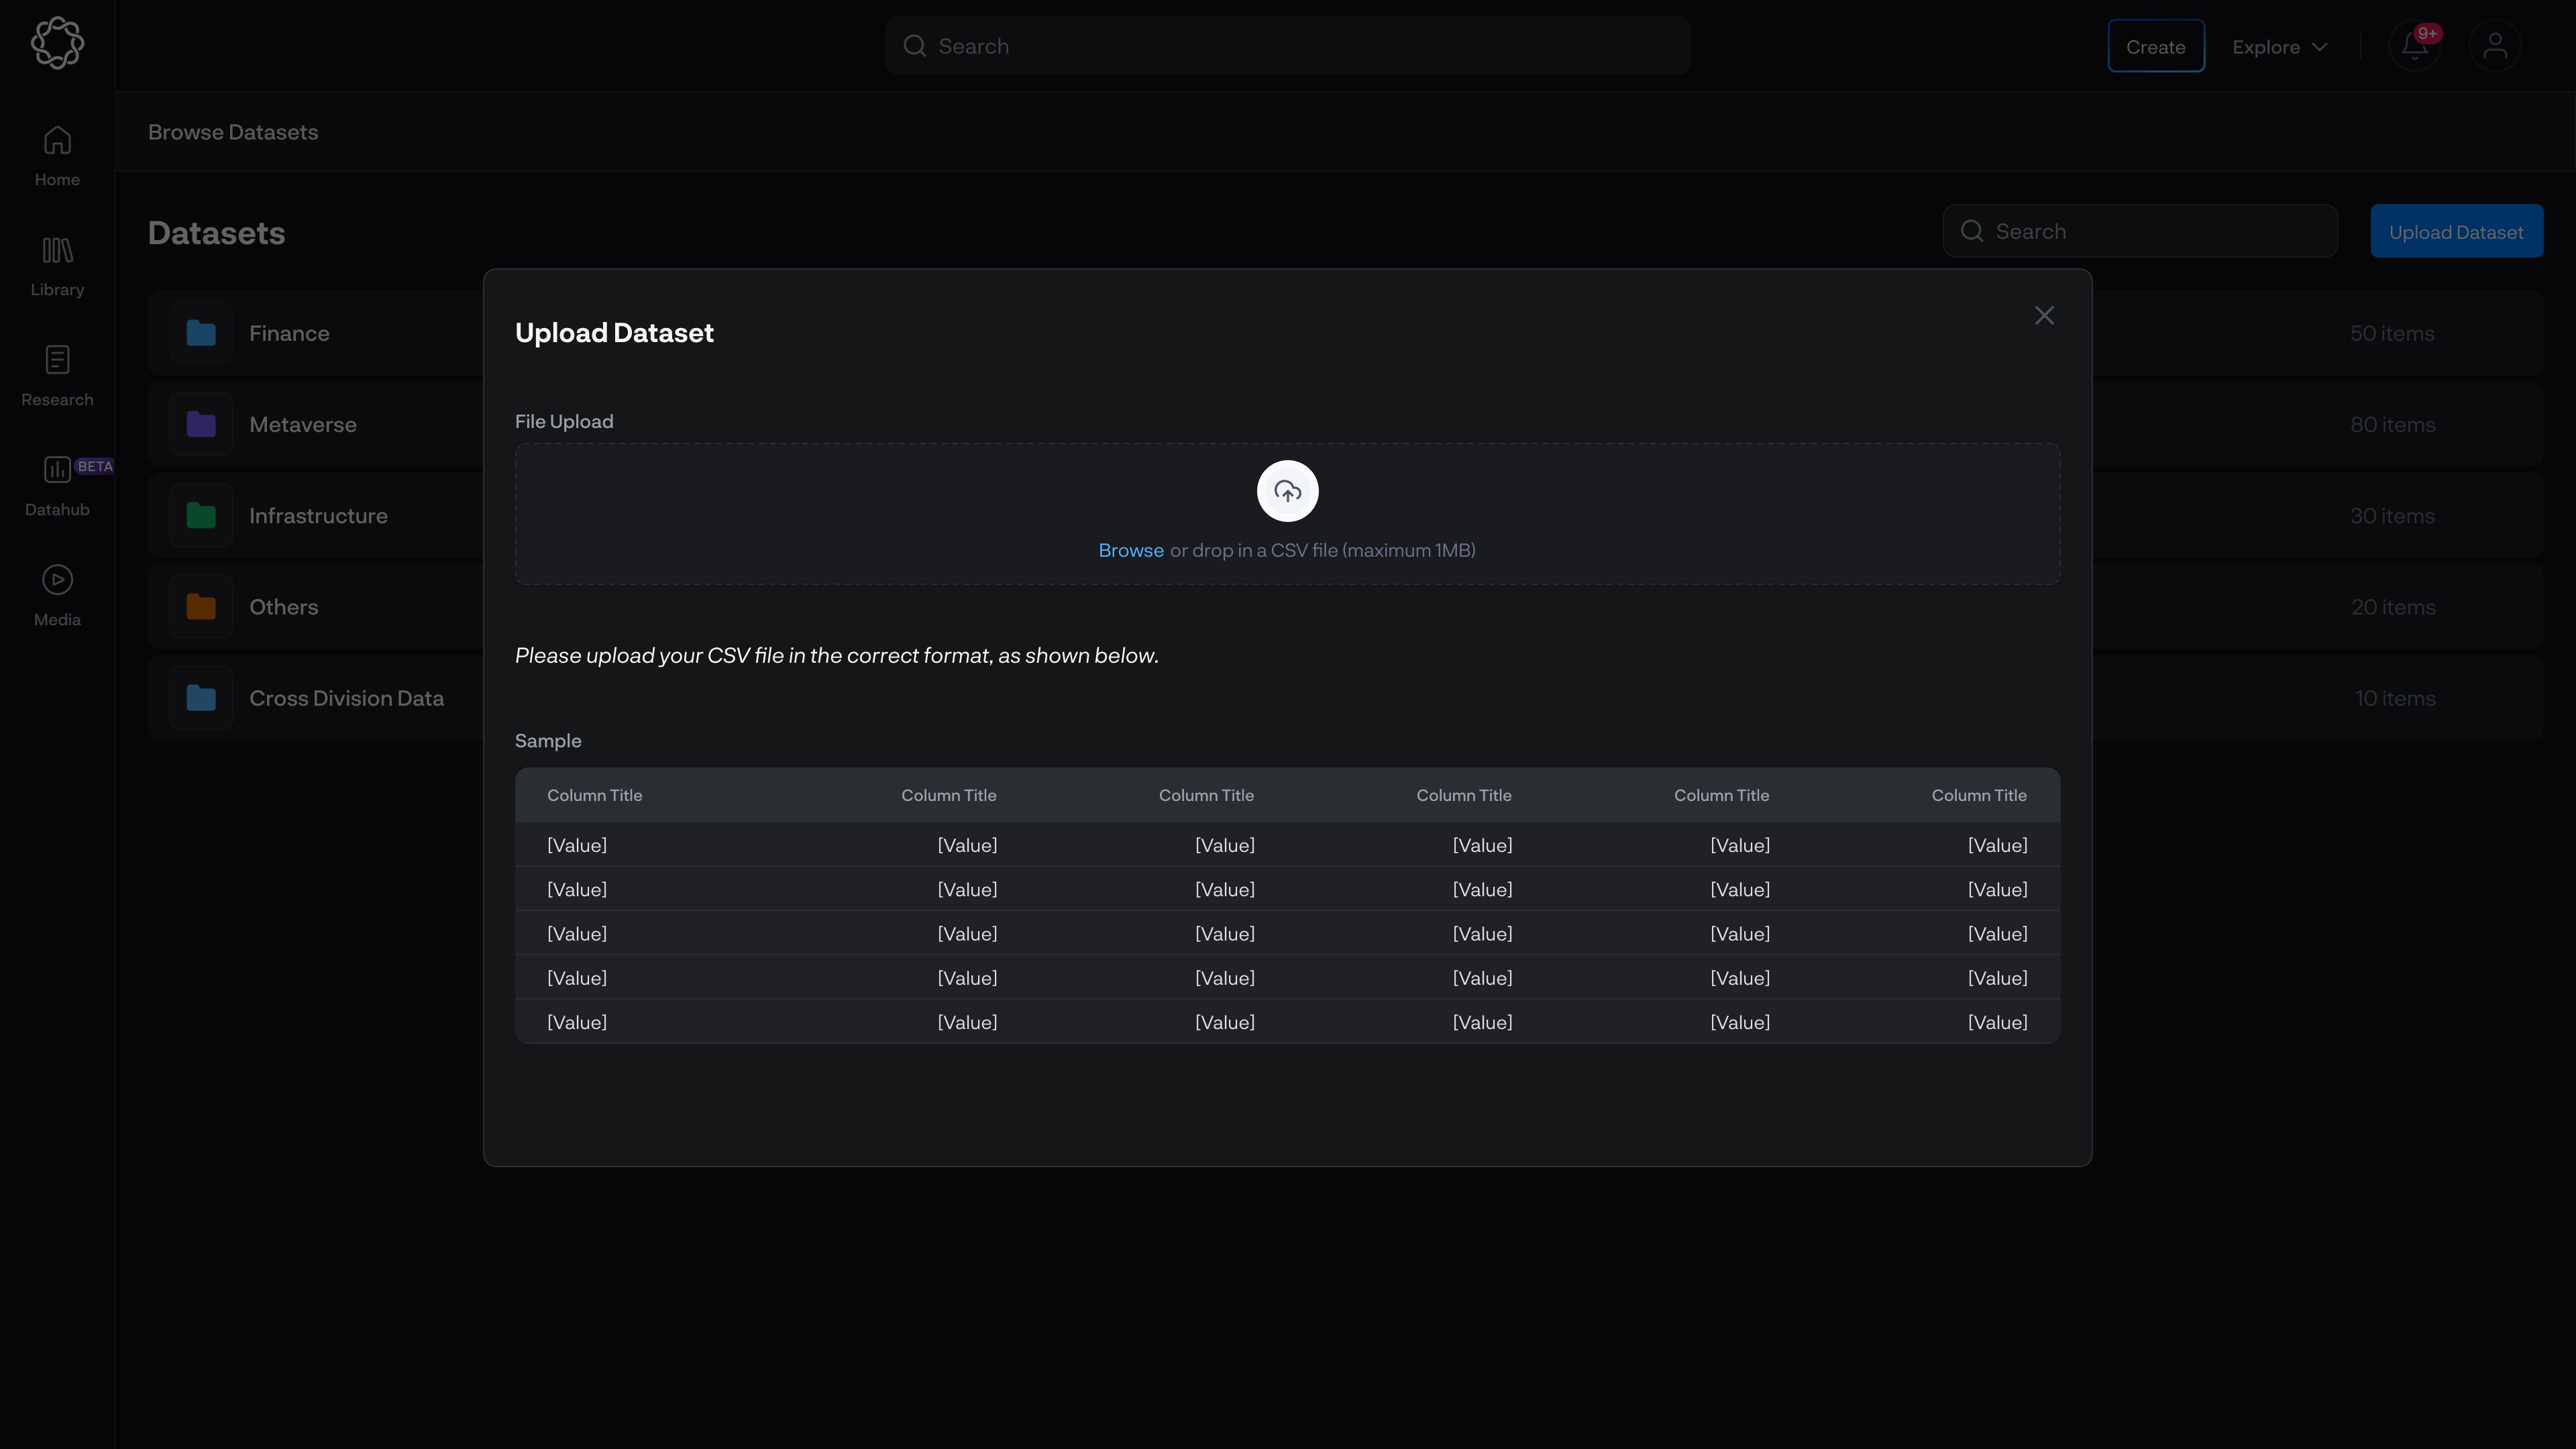The width and height of the screenshot is (2576, 1449).
Task: Open the Library sidebar section
Action: pyautogui.click(x=57, y=266)
